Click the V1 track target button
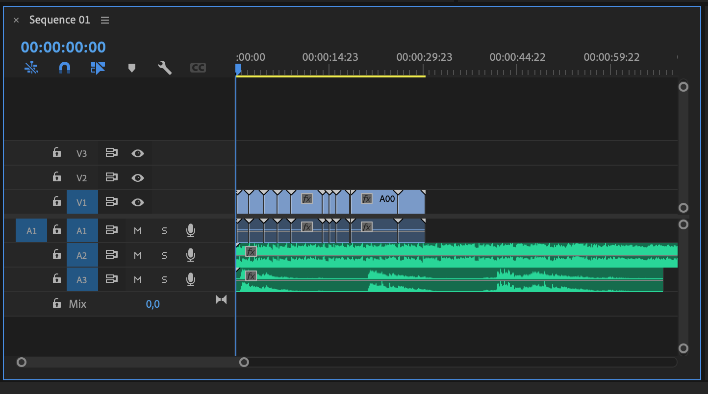 (82, 202)
